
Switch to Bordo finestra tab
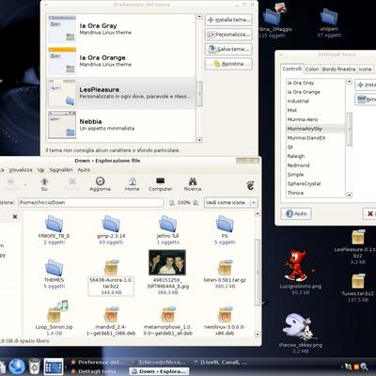[x=338, y=70]
